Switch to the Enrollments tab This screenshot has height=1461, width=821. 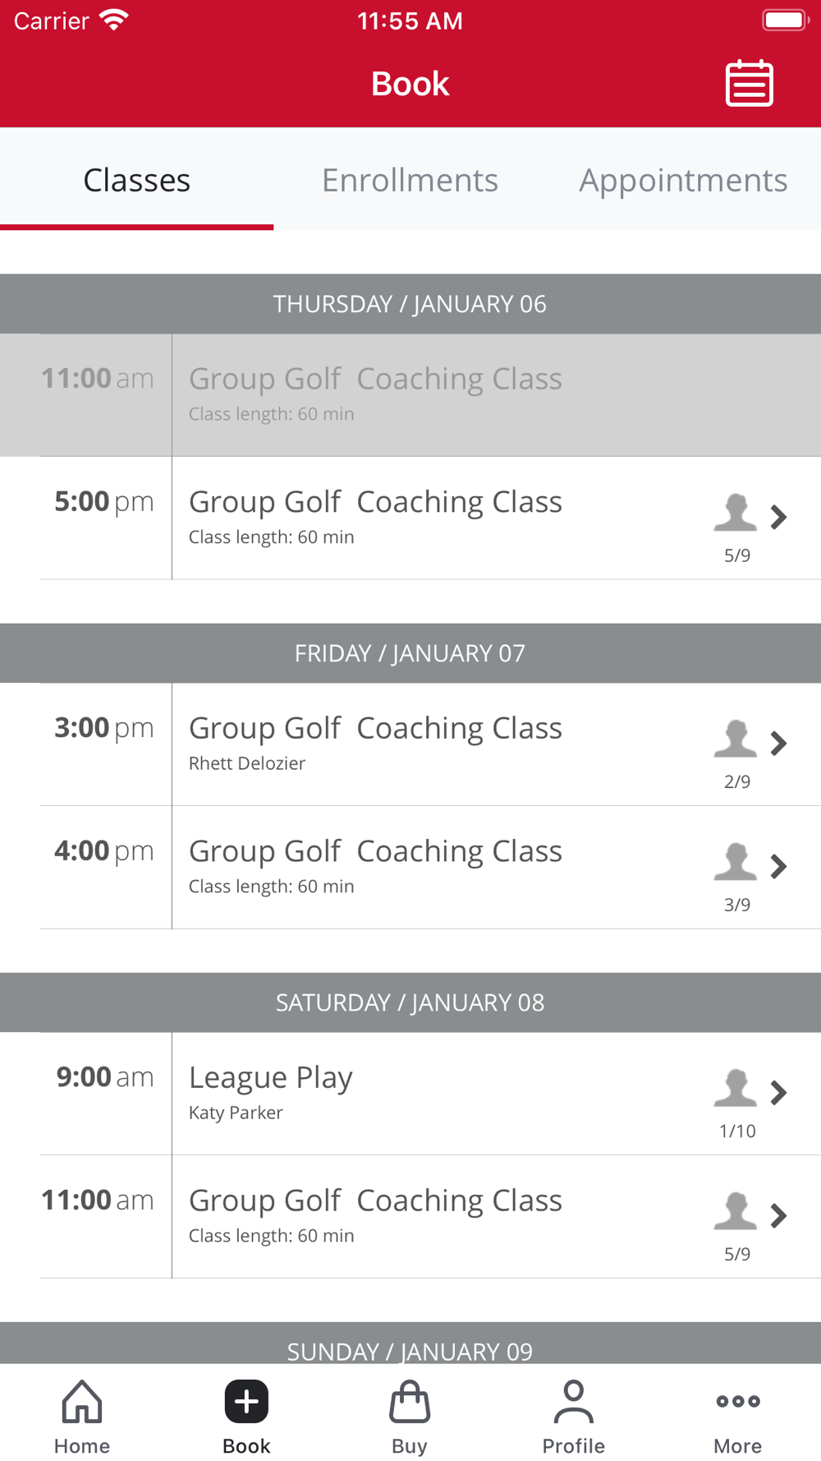[410, 180]
